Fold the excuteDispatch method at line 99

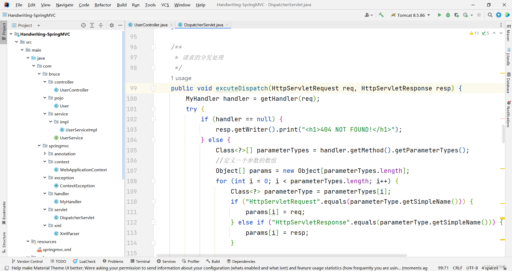[x=153, y=88]
